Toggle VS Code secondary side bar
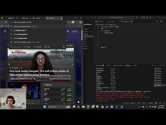Screen dimensions: 166x125 [x=150, y=17]
